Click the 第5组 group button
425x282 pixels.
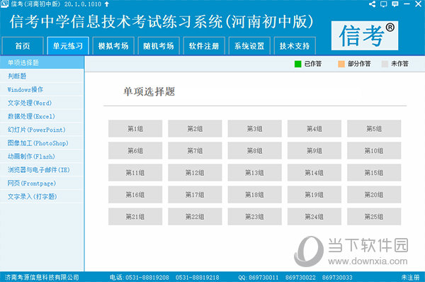[374, 128]
